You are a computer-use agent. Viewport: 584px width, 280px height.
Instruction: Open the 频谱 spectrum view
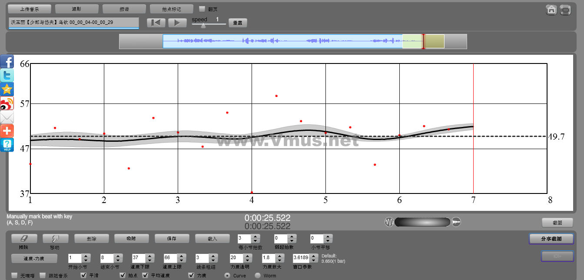pyautogui.click(x=124, y=9)
